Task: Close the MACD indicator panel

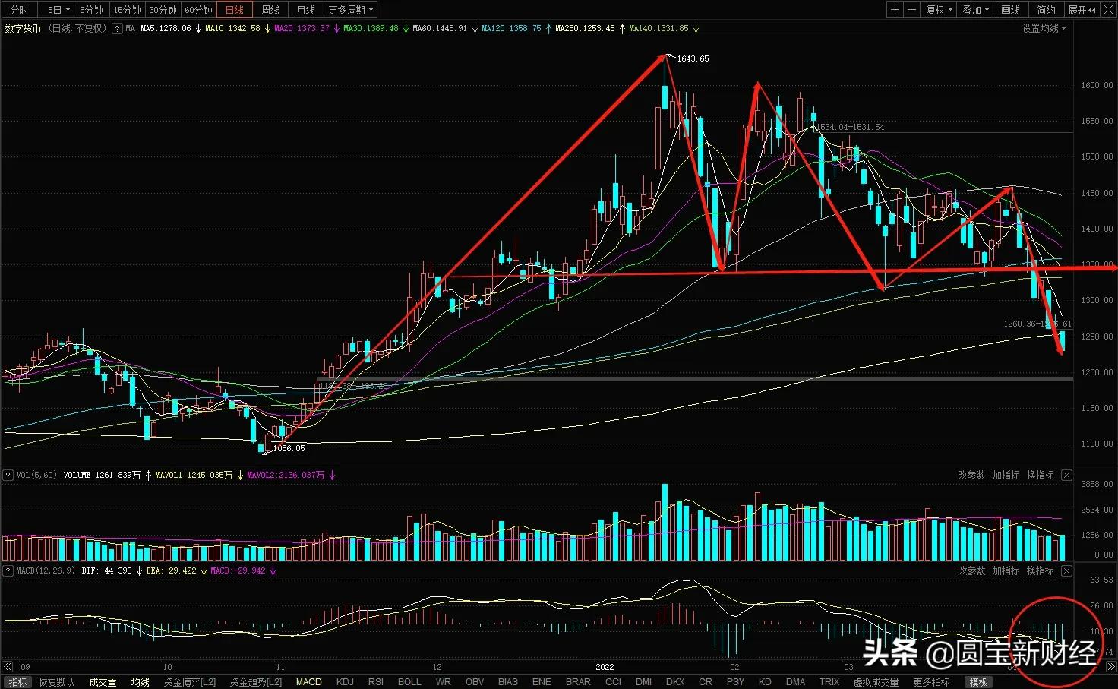Action: 1066,570
